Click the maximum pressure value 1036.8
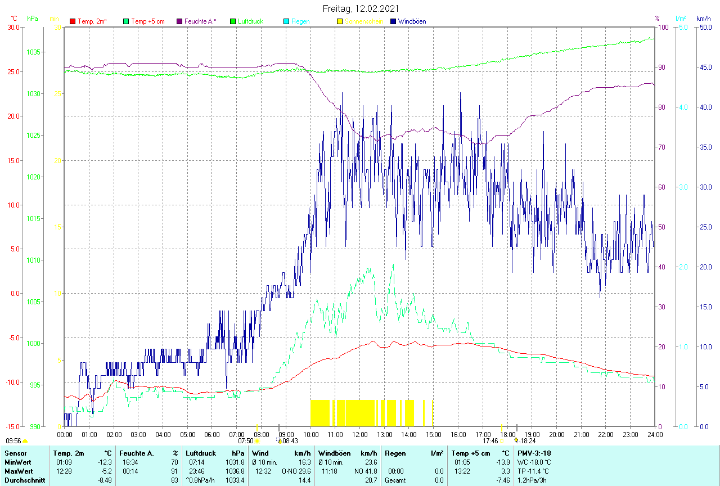 click(x=234, y=471)
